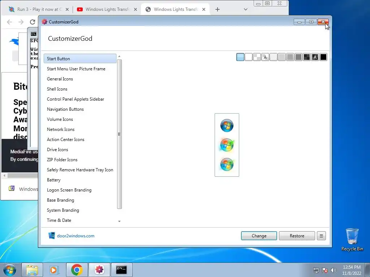
Task: Open the Navigation Buttons category
Action: click(x=80, y=109)
